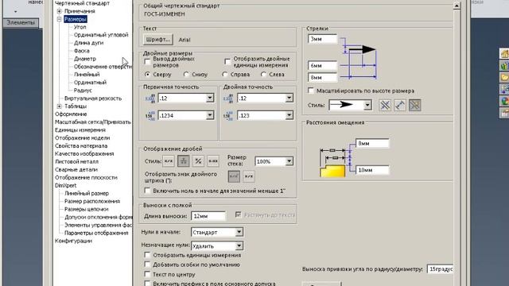Select the Слева radio button

[263, 74]
